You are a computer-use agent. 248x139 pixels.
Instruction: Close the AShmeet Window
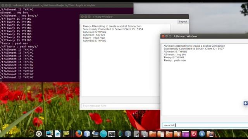[163, 36]
